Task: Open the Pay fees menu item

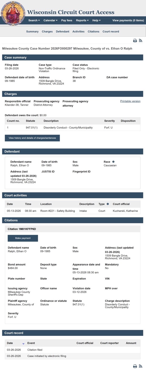Action: click(67, 20)
